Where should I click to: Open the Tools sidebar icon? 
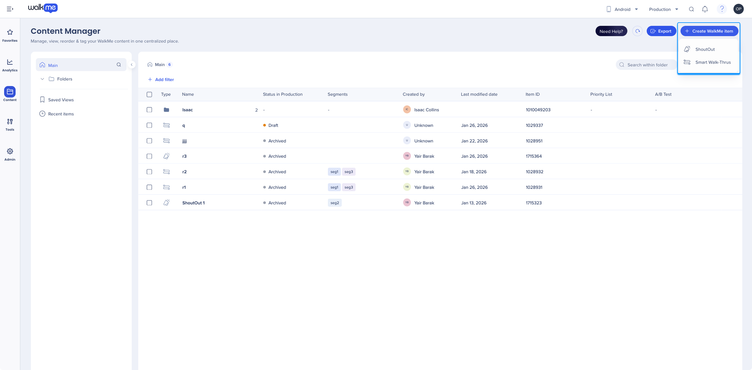click(x=10, y=122)
